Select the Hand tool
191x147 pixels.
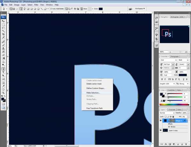coord(3,89)
